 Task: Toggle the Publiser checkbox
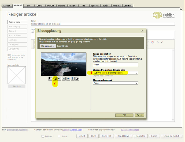coord(43,136)
